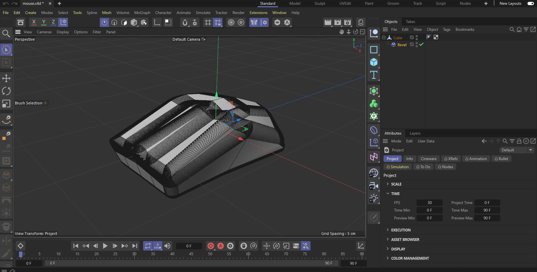Image resolution: width=537 pixels, height=272 pixels.
Task: Disable the Bevel green checkmark
Action: click(x=421, y=44)
